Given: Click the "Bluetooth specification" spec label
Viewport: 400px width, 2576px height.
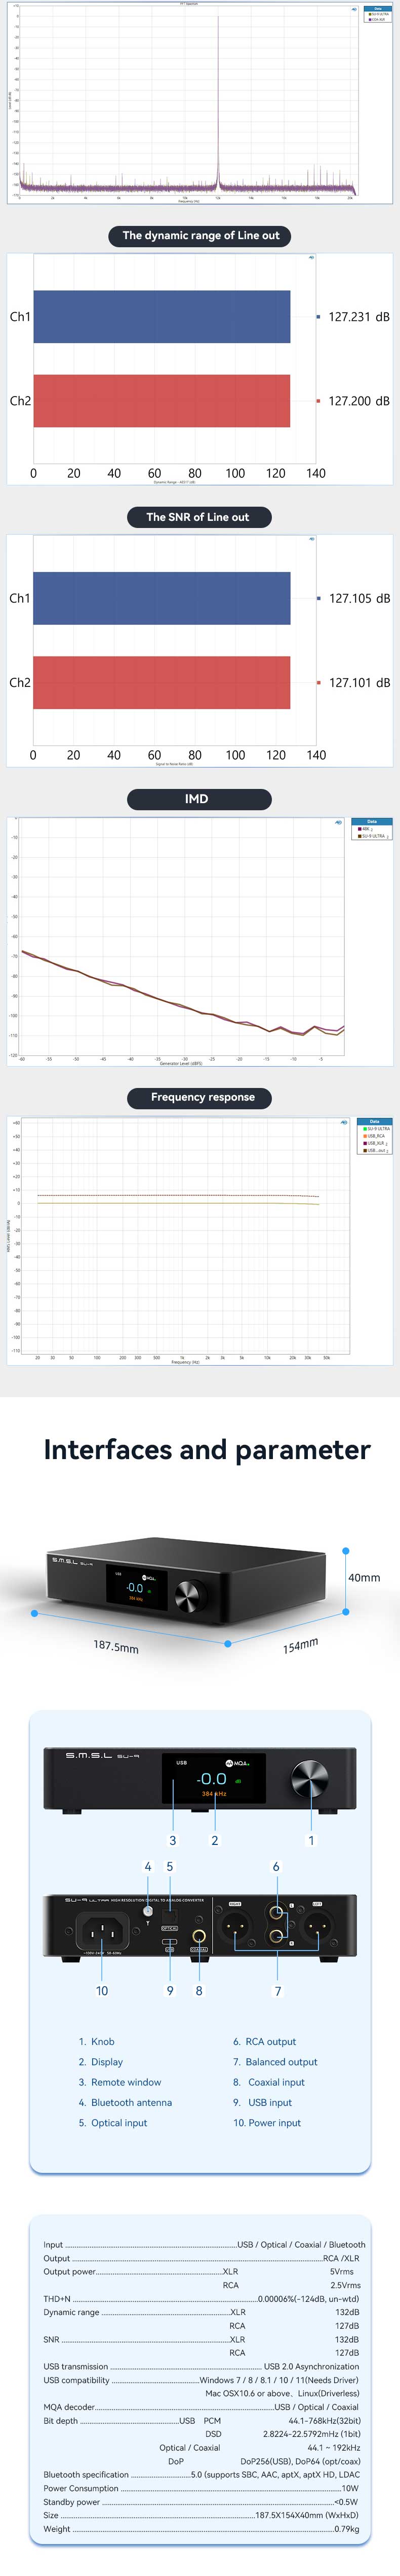Looking at the screenshot, I should [x=87, y=2475].
